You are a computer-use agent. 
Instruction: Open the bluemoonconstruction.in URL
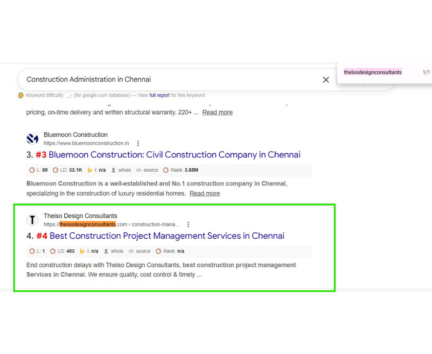click(x=86, y=143)
